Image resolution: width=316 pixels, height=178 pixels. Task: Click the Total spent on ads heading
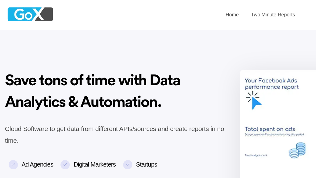(270, 129)
